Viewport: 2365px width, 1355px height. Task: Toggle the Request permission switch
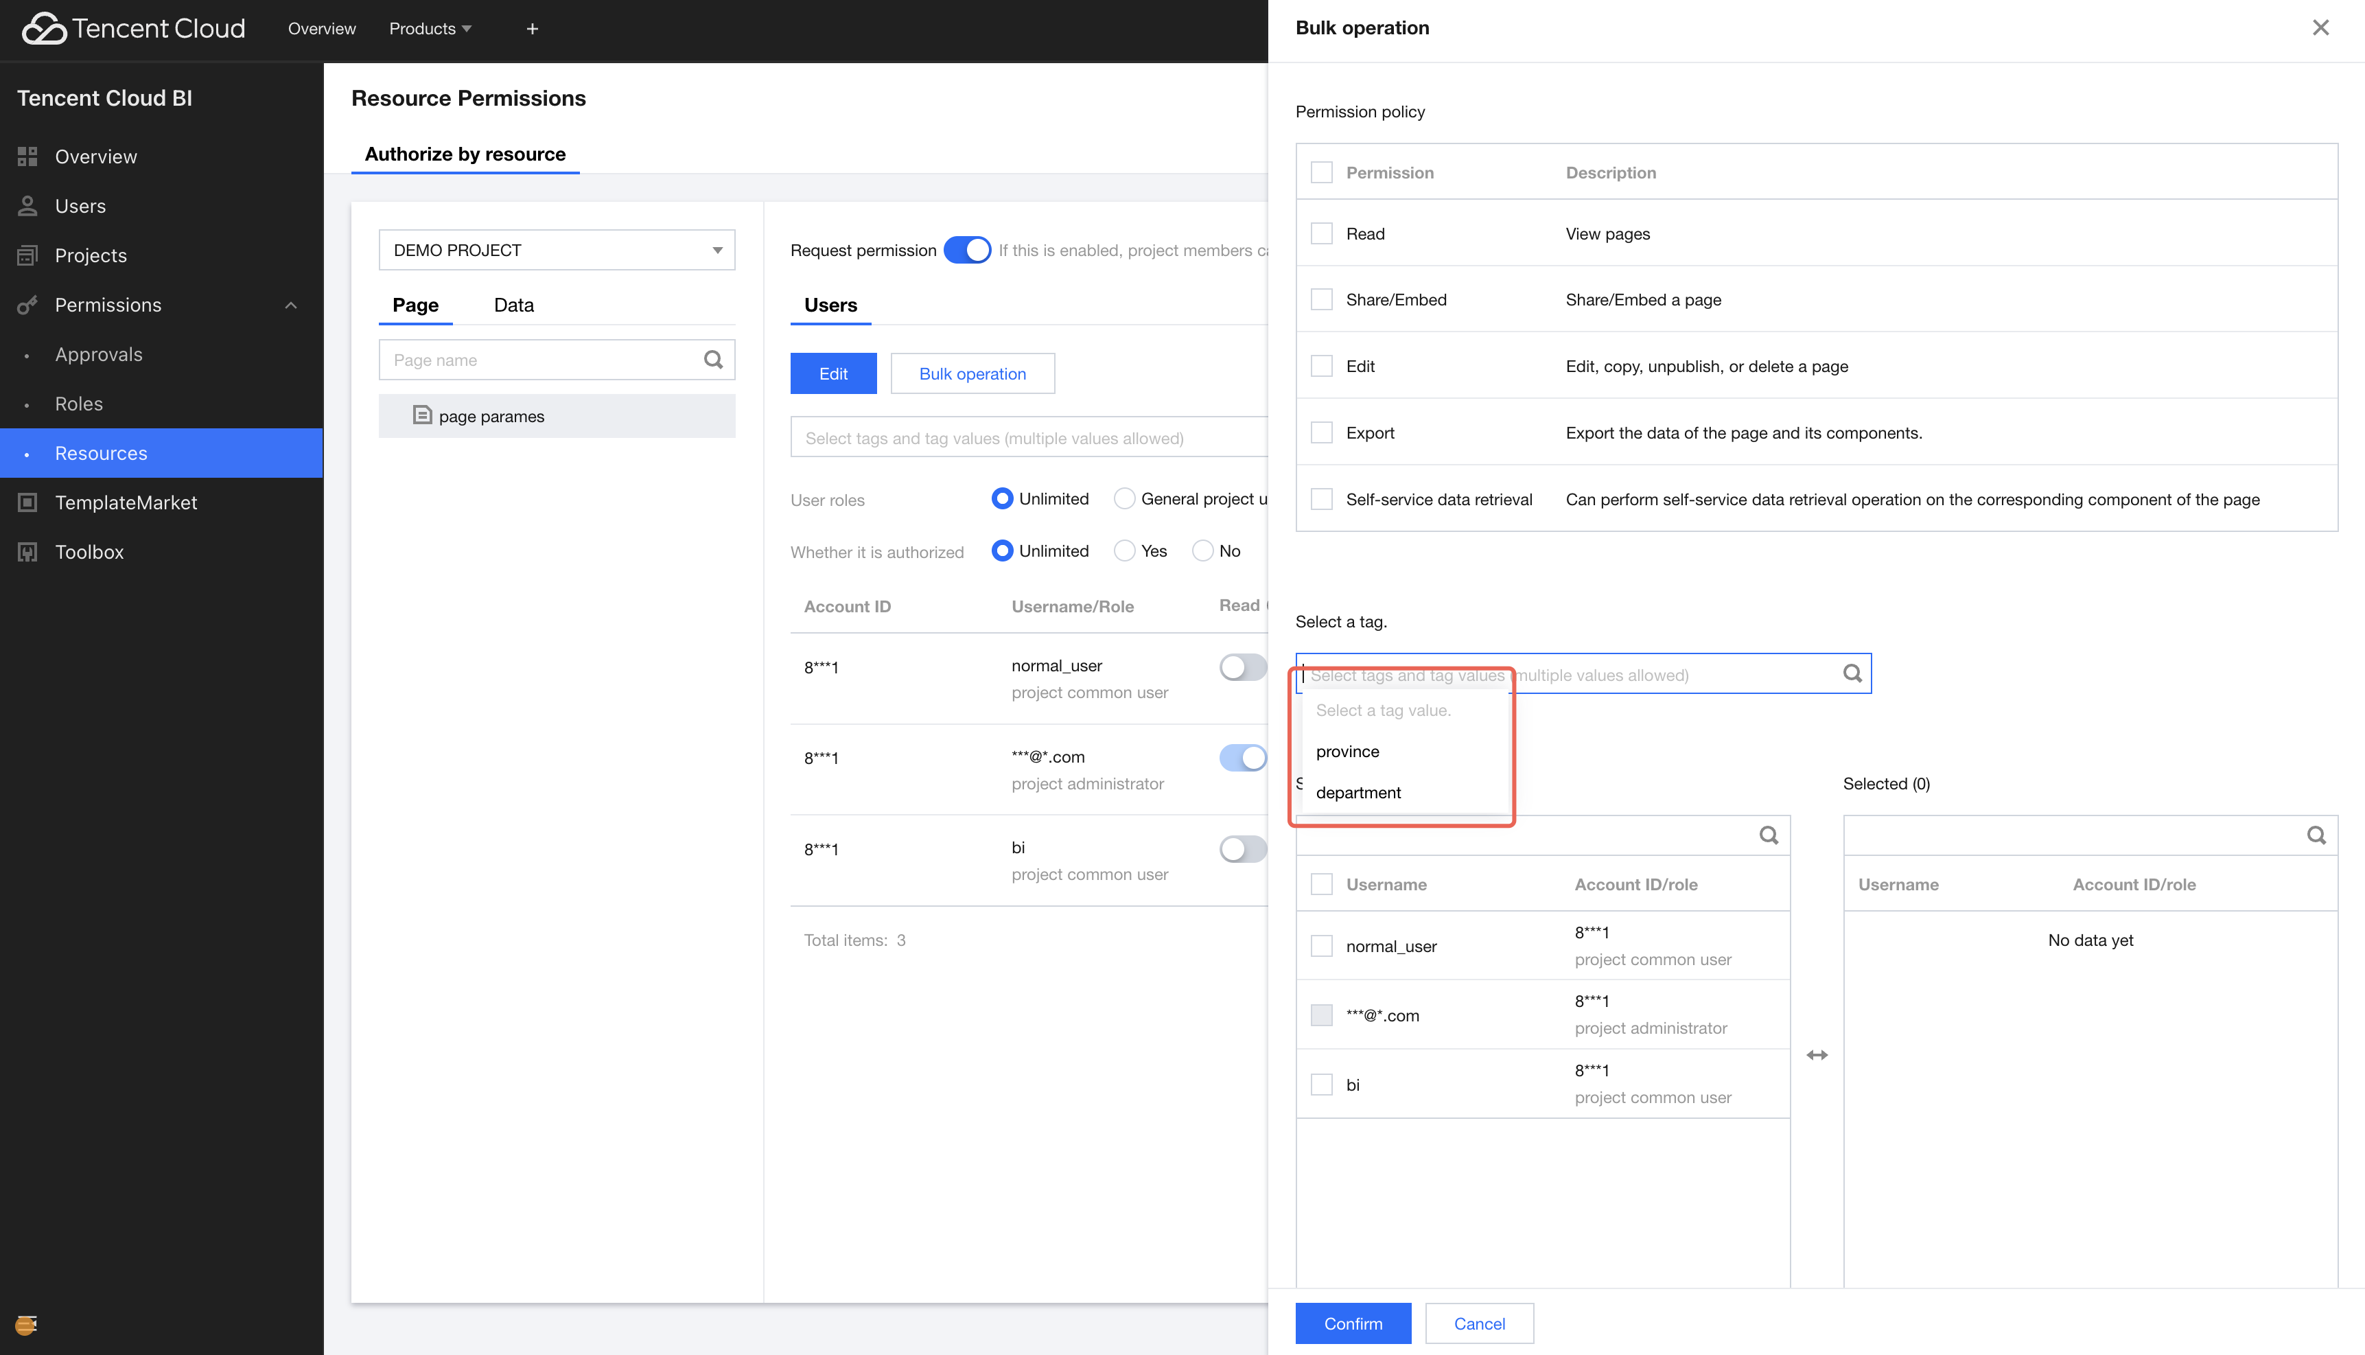[x=966, y=251]
